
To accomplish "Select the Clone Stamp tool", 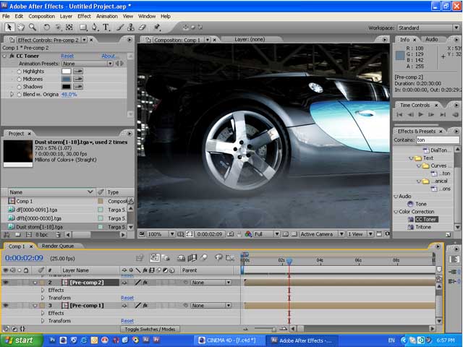I will [x=130, y=27].
